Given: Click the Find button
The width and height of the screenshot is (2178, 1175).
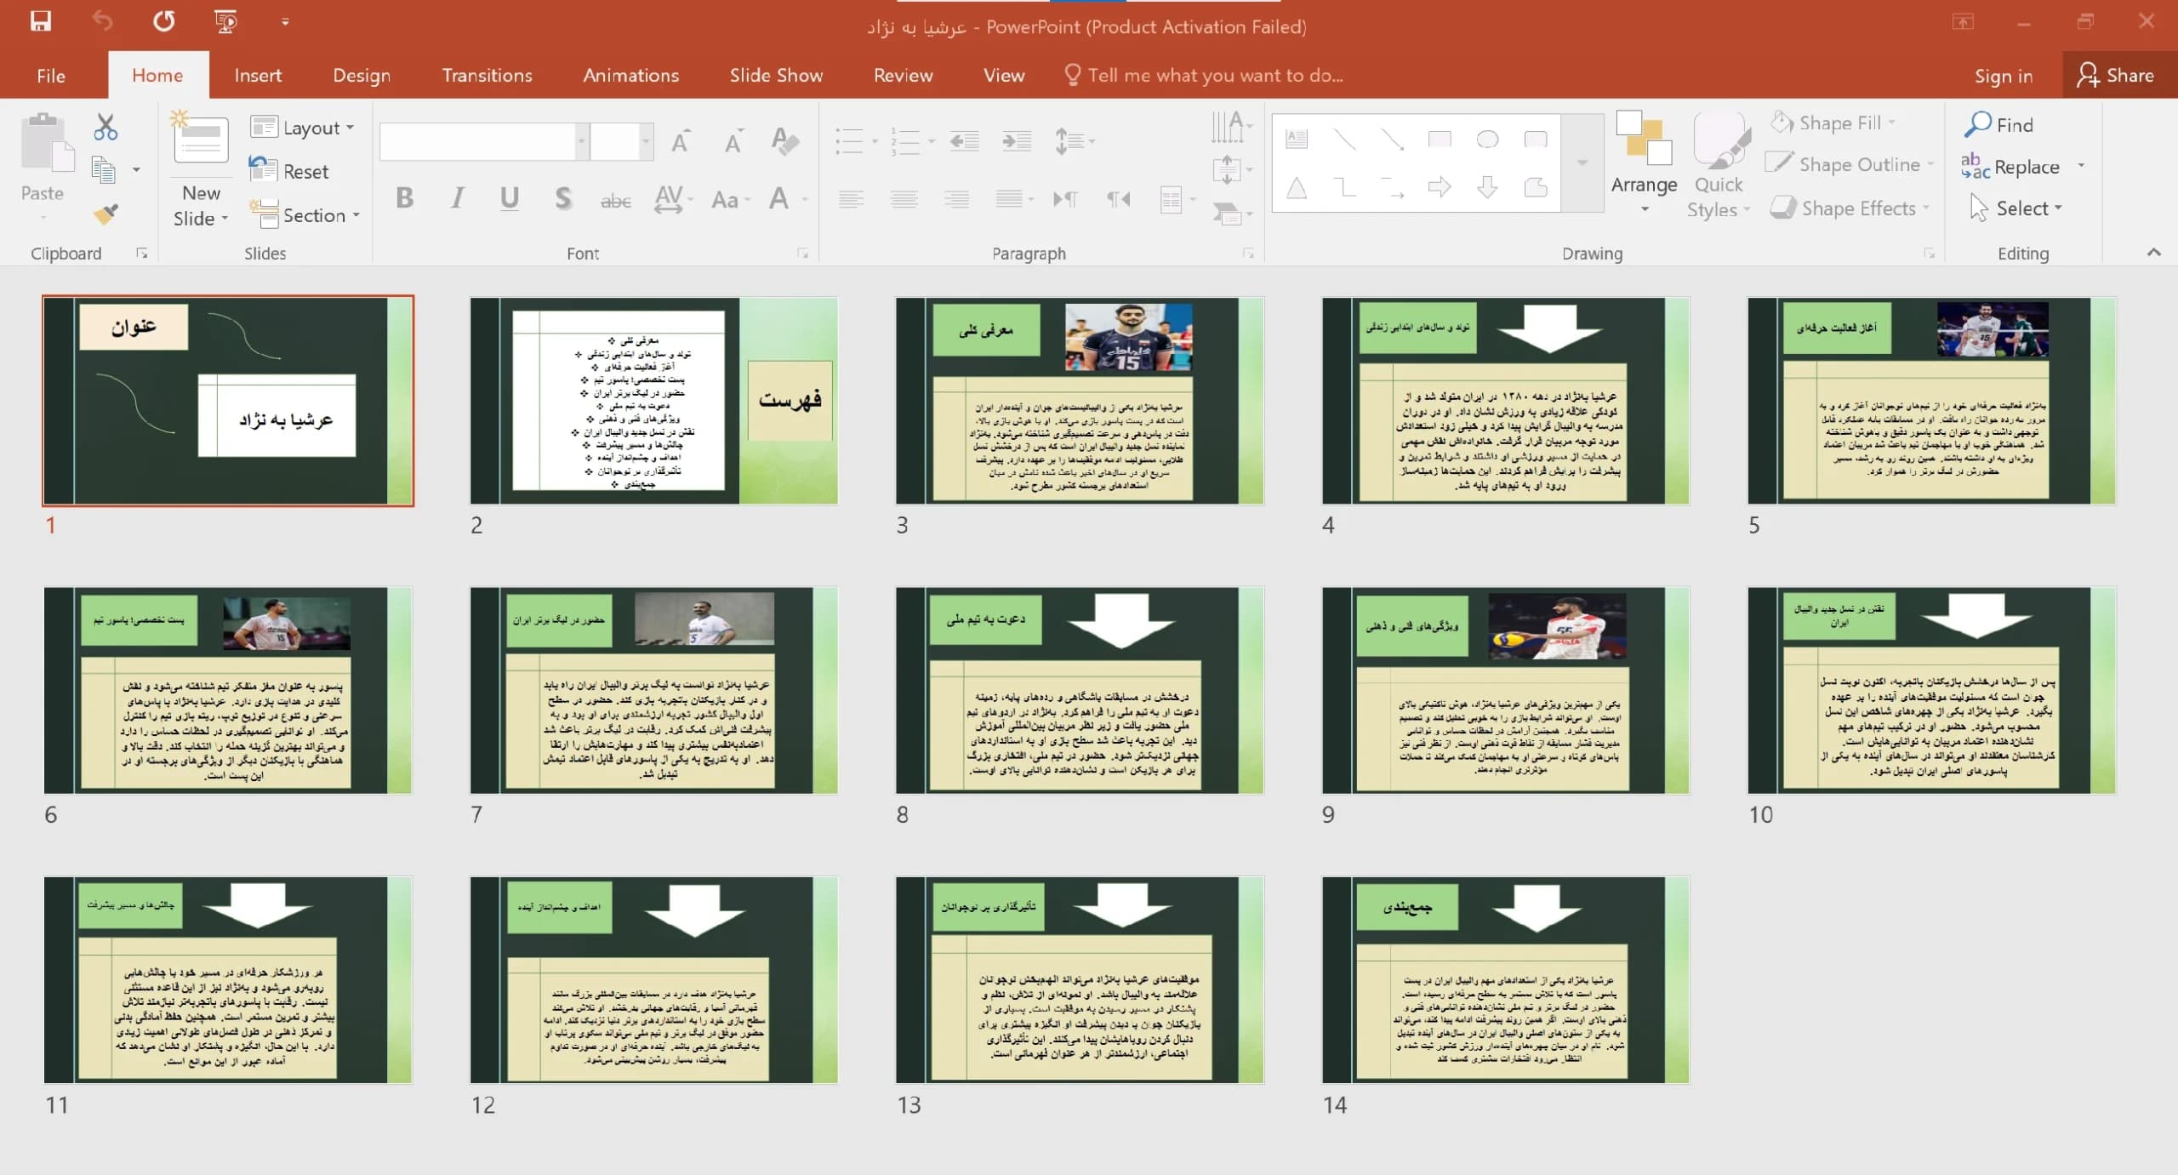Looking at the screenshot, I should 1999,125.
